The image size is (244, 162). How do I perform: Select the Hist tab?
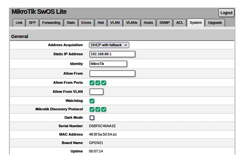point(101,23)
